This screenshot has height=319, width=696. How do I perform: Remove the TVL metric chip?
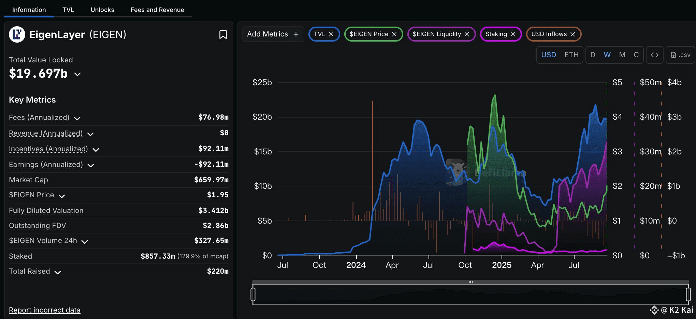[x=331, y=34]
